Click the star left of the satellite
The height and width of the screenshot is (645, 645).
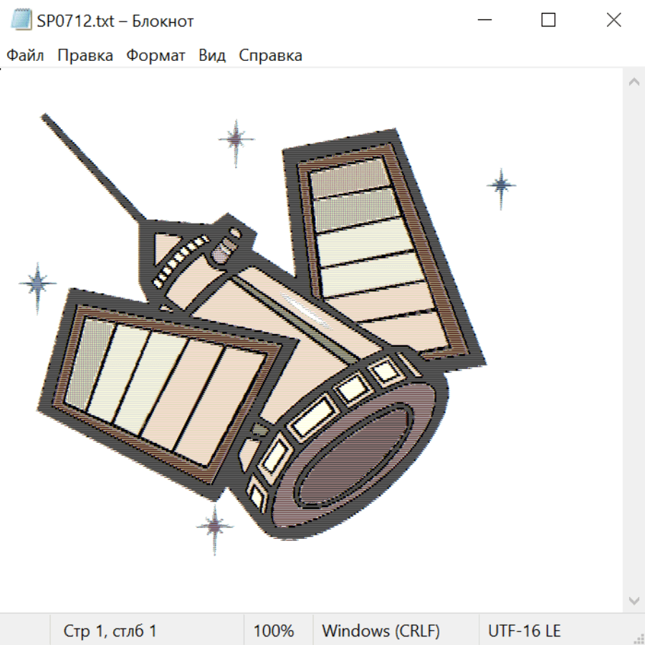point(37,284)
